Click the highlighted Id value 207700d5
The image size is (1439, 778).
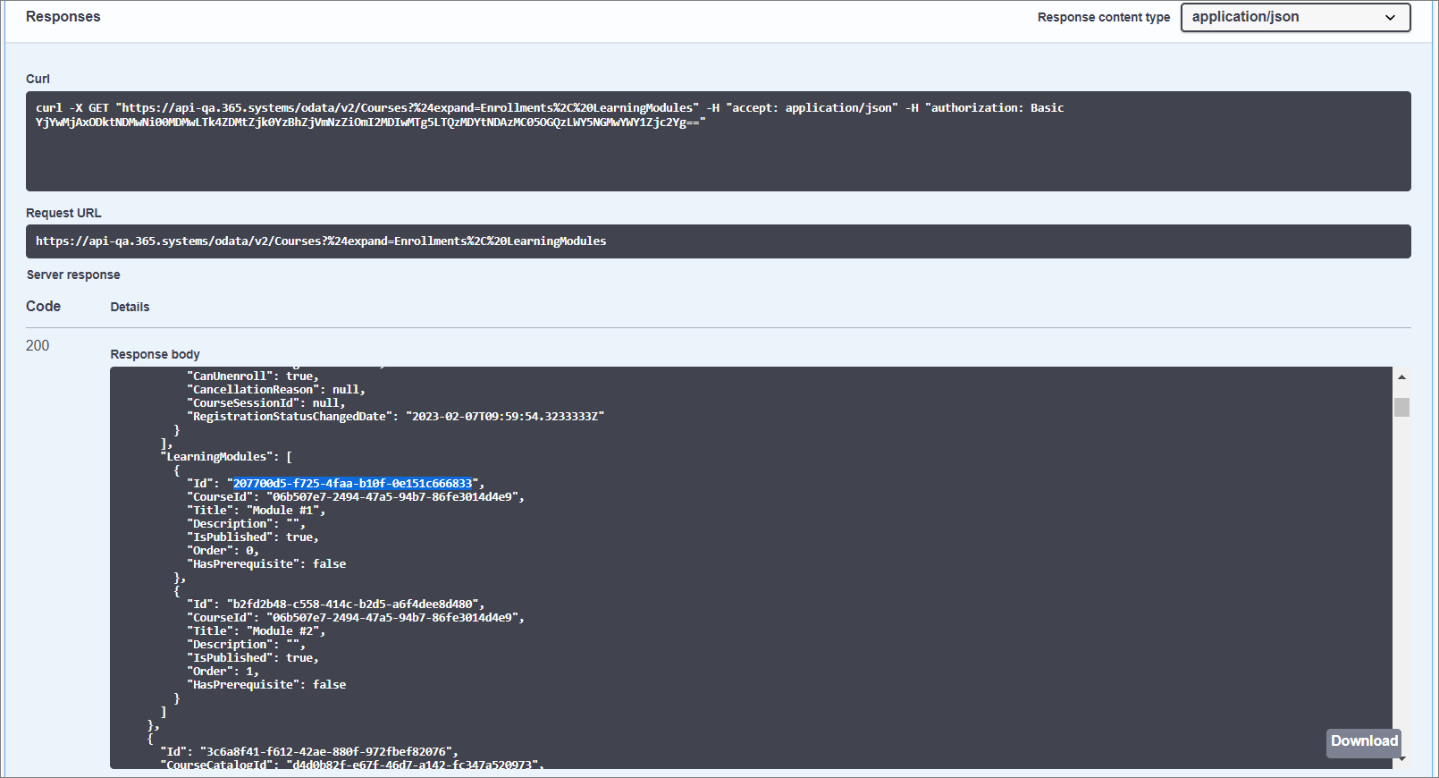point(352,484)
